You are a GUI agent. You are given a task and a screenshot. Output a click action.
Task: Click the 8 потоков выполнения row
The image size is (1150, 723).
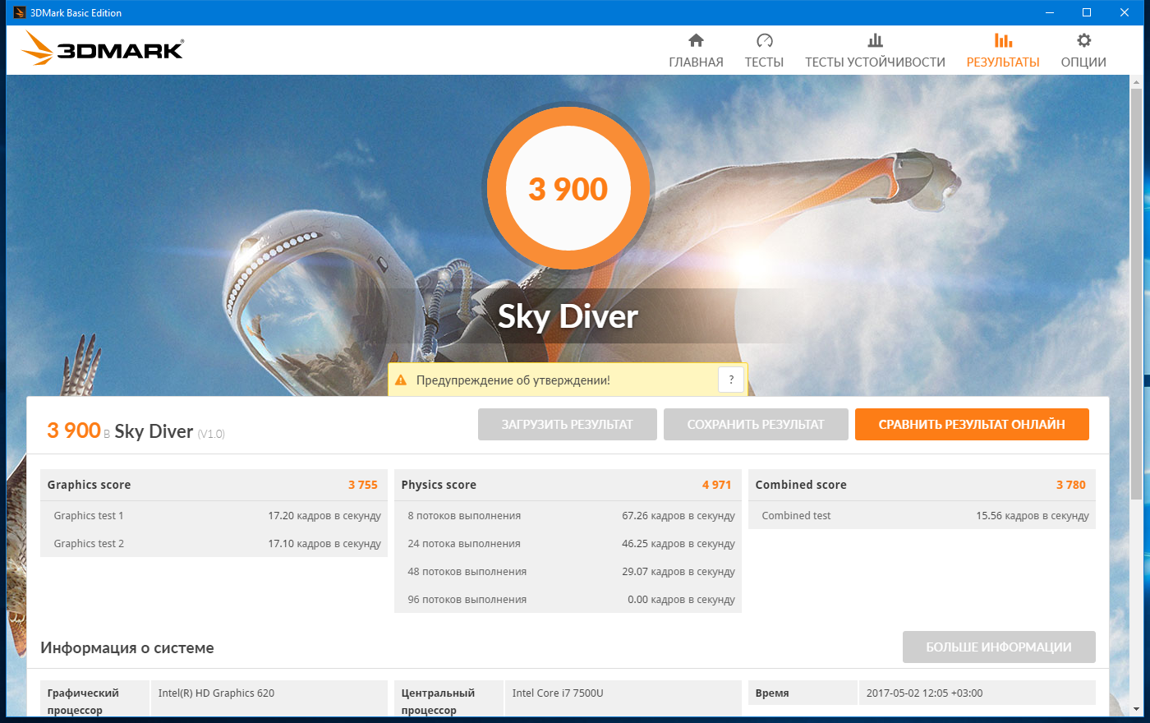pos(568,516)
